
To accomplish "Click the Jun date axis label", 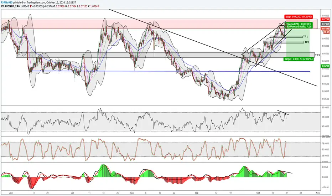I will [x=11, y=193].
